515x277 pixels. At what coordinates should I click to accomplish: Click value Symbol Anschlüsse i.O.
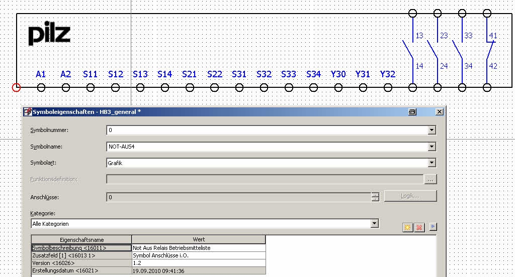[160, 255]
